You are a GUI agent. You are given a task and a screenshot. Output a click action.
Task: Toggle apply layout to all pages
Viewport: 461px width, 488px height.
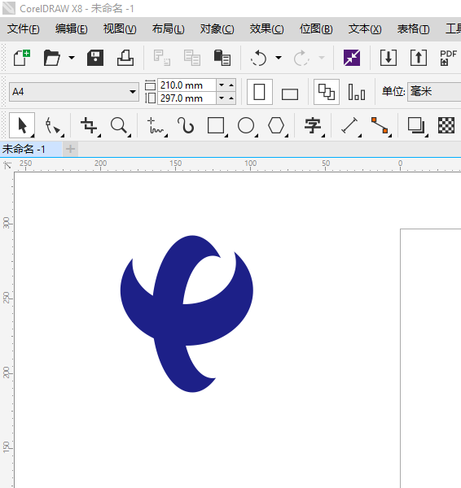tap(327, 92)
